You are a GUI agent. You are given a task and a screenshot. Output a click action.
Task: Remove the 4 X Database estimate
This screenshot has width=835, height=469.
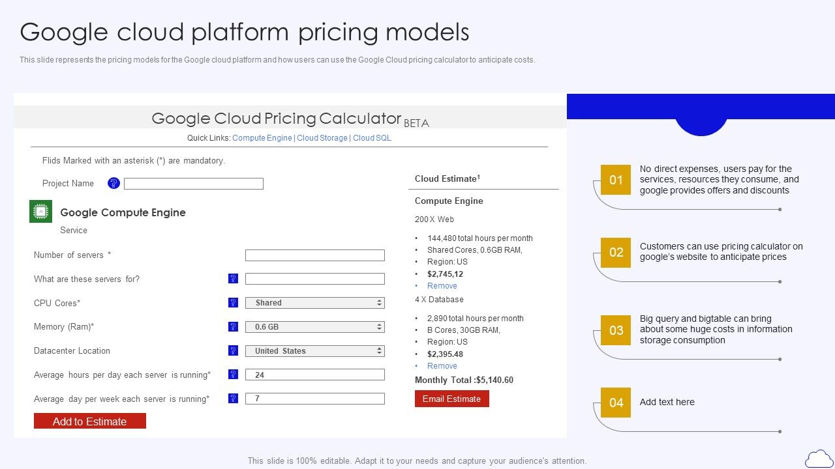click(x=442, y=366)
